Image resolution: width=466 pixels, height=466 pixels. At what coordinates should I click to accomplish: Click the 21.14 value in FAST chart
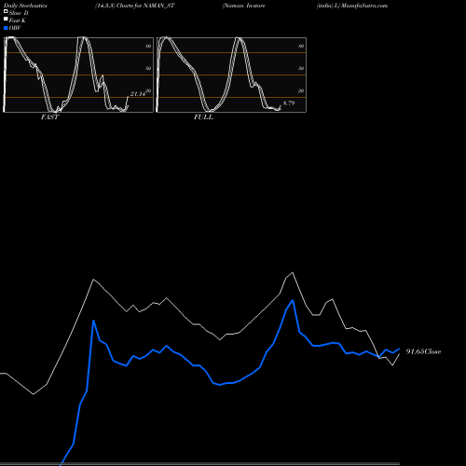(x=138, y=94)
